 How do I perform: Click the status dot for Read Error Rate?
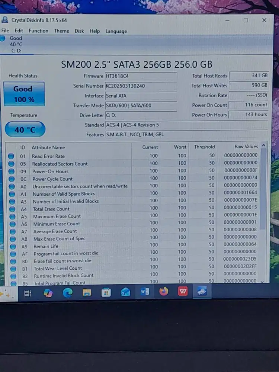pyautogui.click(x=11, y=156)
